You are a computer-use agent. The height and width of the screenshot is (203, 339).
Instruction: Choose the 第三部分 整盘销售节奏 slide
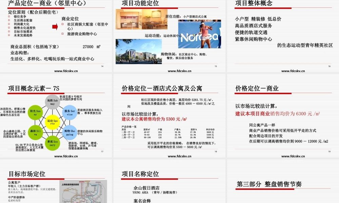[x=283, y=181]
